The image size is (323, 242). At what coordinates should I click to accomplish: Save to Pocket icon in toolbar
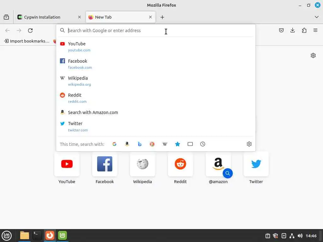281,31
